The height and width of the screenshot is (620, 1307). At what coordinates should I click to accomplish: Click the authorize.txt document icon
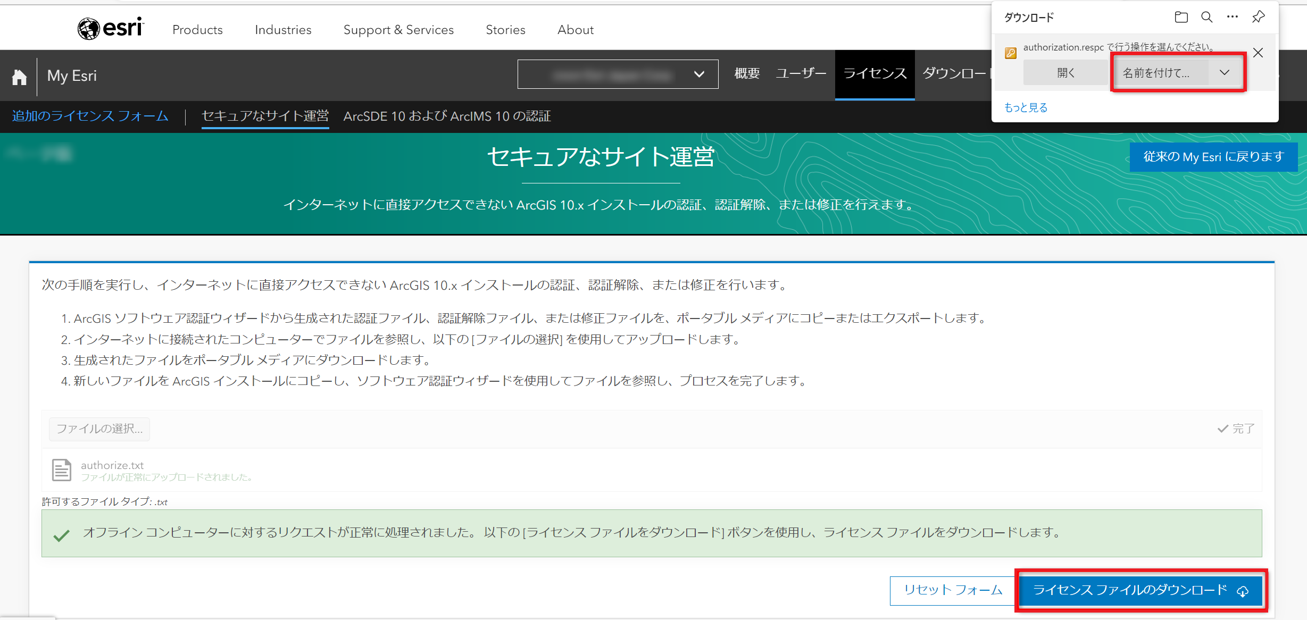(x=62, y=470)
